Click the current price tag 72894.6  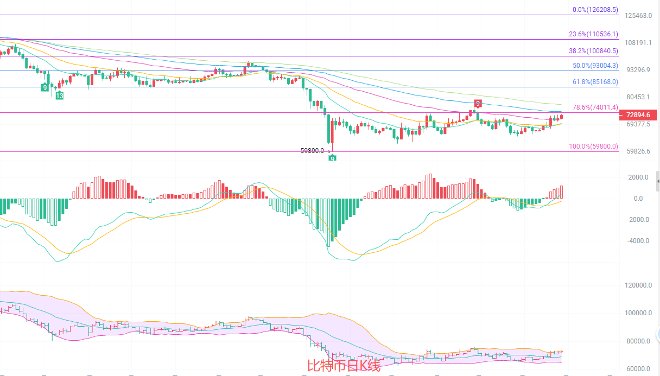click(x=637, y=115)
